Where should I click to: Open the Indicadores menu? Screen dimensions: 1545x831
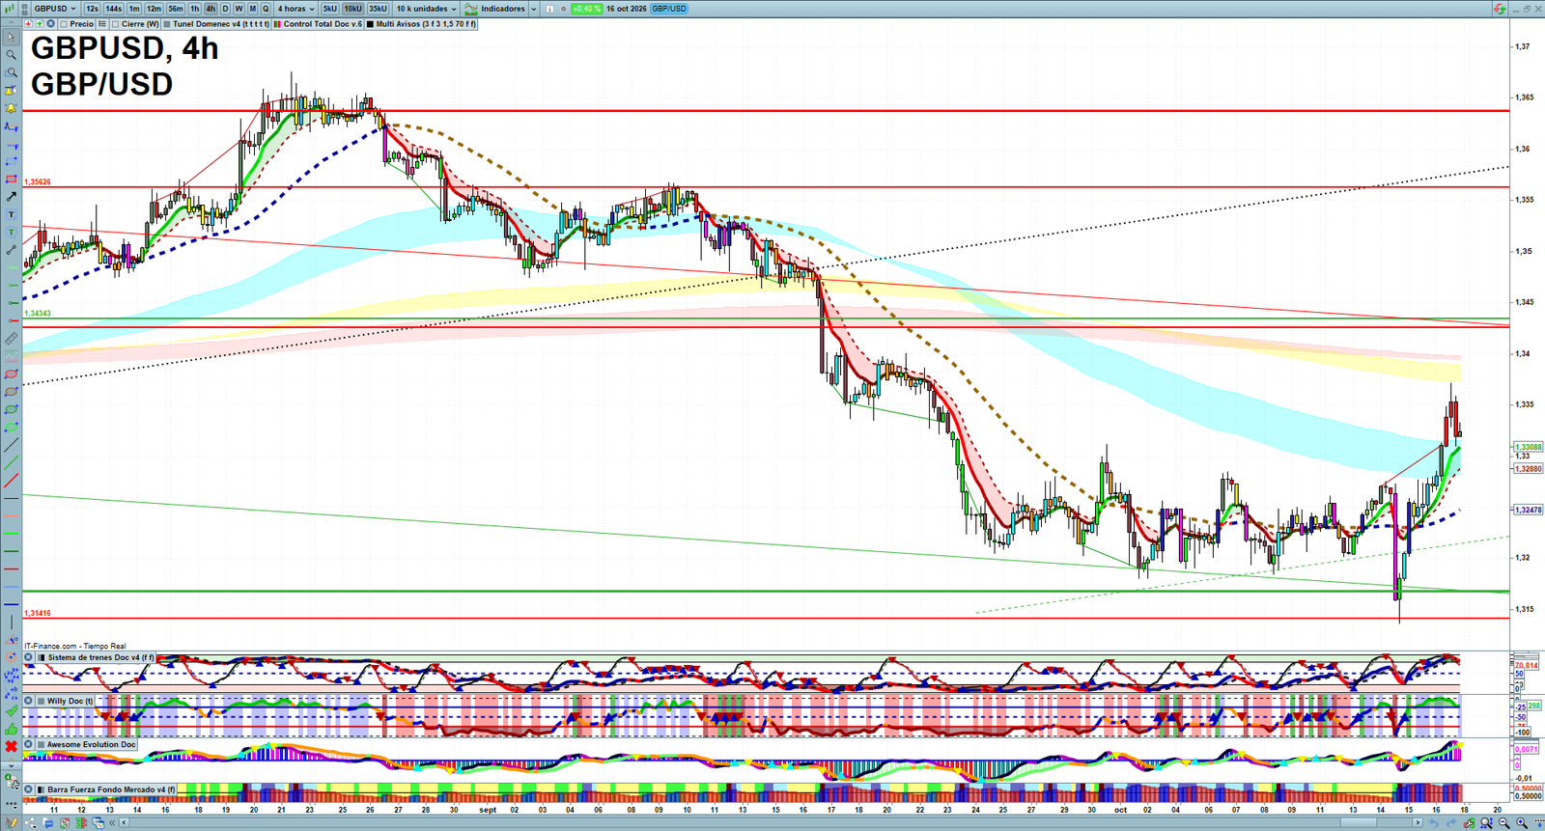point(495,9)
